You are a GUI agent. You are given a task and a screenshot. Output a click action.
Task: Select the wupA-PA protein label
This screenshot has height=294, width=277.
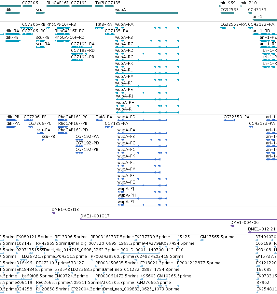(x=126, y=130)
